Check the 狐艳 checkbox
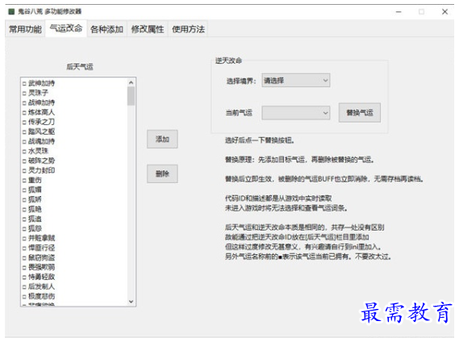This screenshot has height=338, width=459. tap(24, 210)
